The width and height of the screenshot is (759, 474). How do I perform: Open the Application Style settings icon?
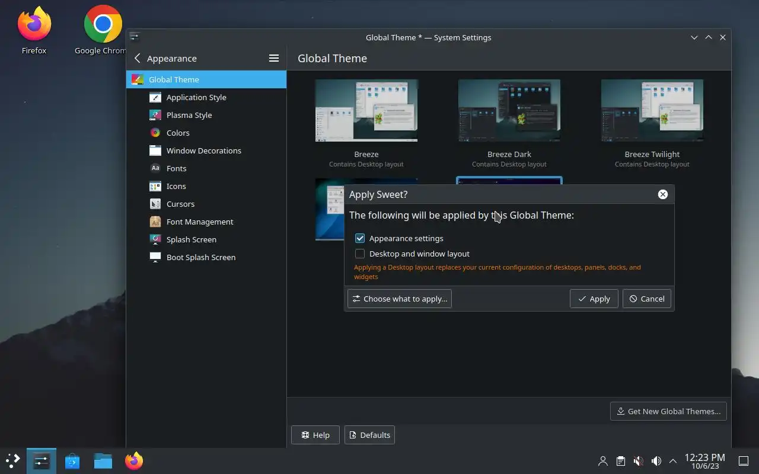[155, 97]
